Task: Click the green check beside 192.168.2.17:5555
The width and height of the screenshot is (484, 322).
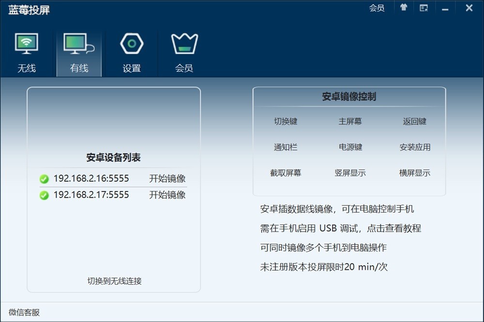Action: click(x=44, y=195)
